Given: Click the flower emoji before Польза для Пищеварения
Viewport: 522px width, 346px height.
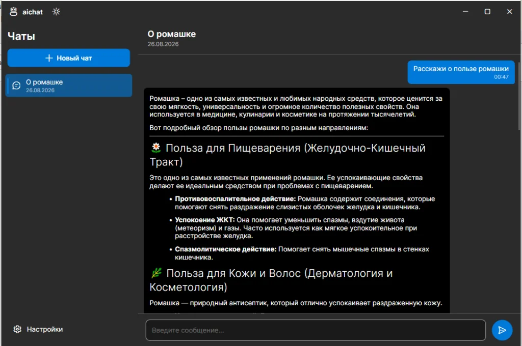Looking at the screenshot, I should 156,147.
